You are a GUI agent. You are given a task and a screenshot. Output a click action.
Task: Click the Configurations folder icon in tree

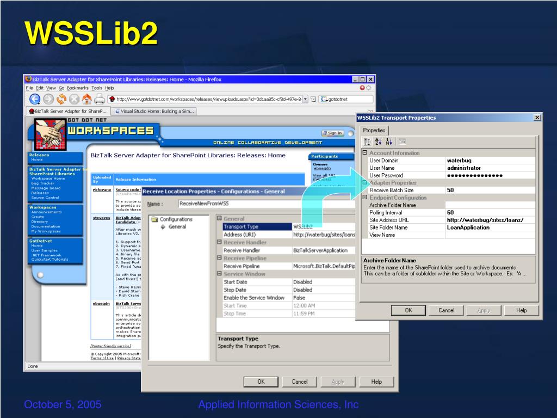pos(154,219)
